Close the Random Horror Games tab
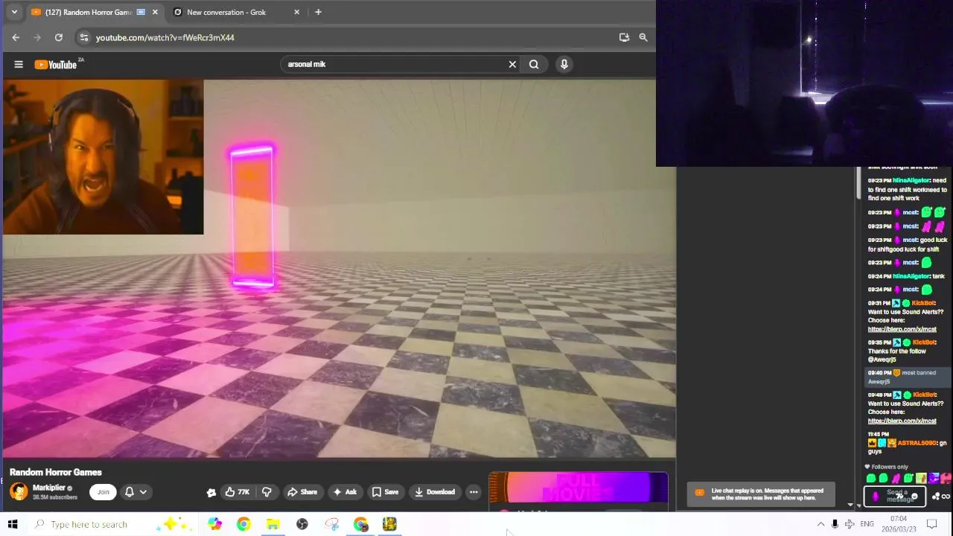This screenshot has width=953, height=536. (155, 12)
